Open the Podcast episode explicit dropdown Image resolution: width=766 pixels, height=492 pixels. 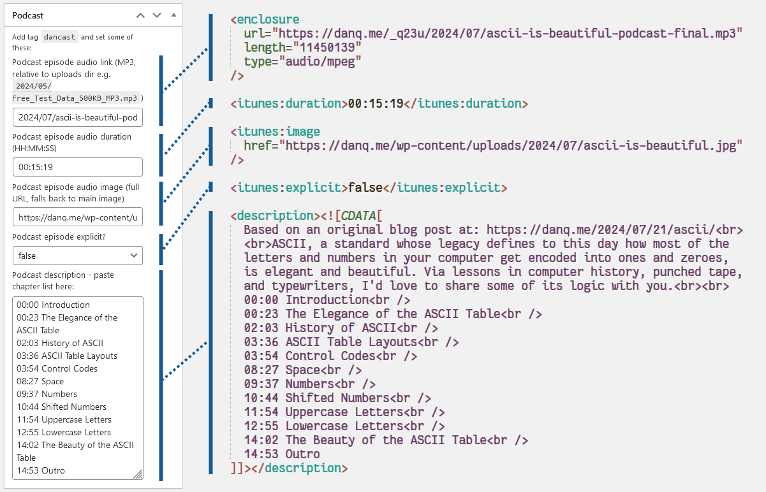pos(78,256)
